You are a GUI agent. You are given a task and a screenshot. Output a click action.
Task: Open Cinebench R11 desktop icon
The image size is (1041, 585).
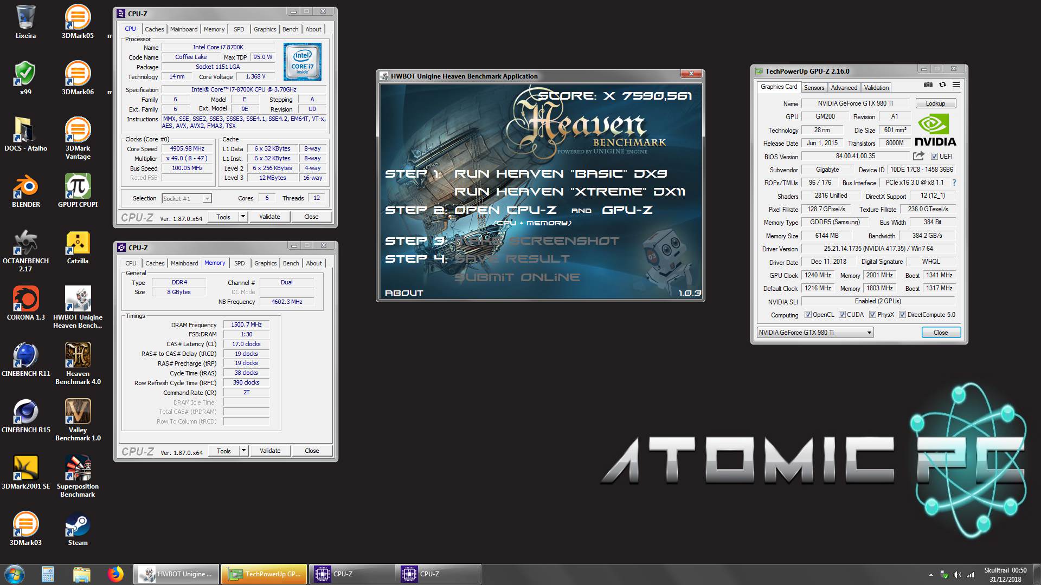[x=25, y=360]
